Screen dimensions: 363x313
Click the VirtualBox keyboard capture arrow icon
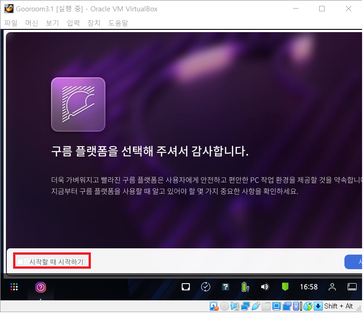[x=319, y=307]
